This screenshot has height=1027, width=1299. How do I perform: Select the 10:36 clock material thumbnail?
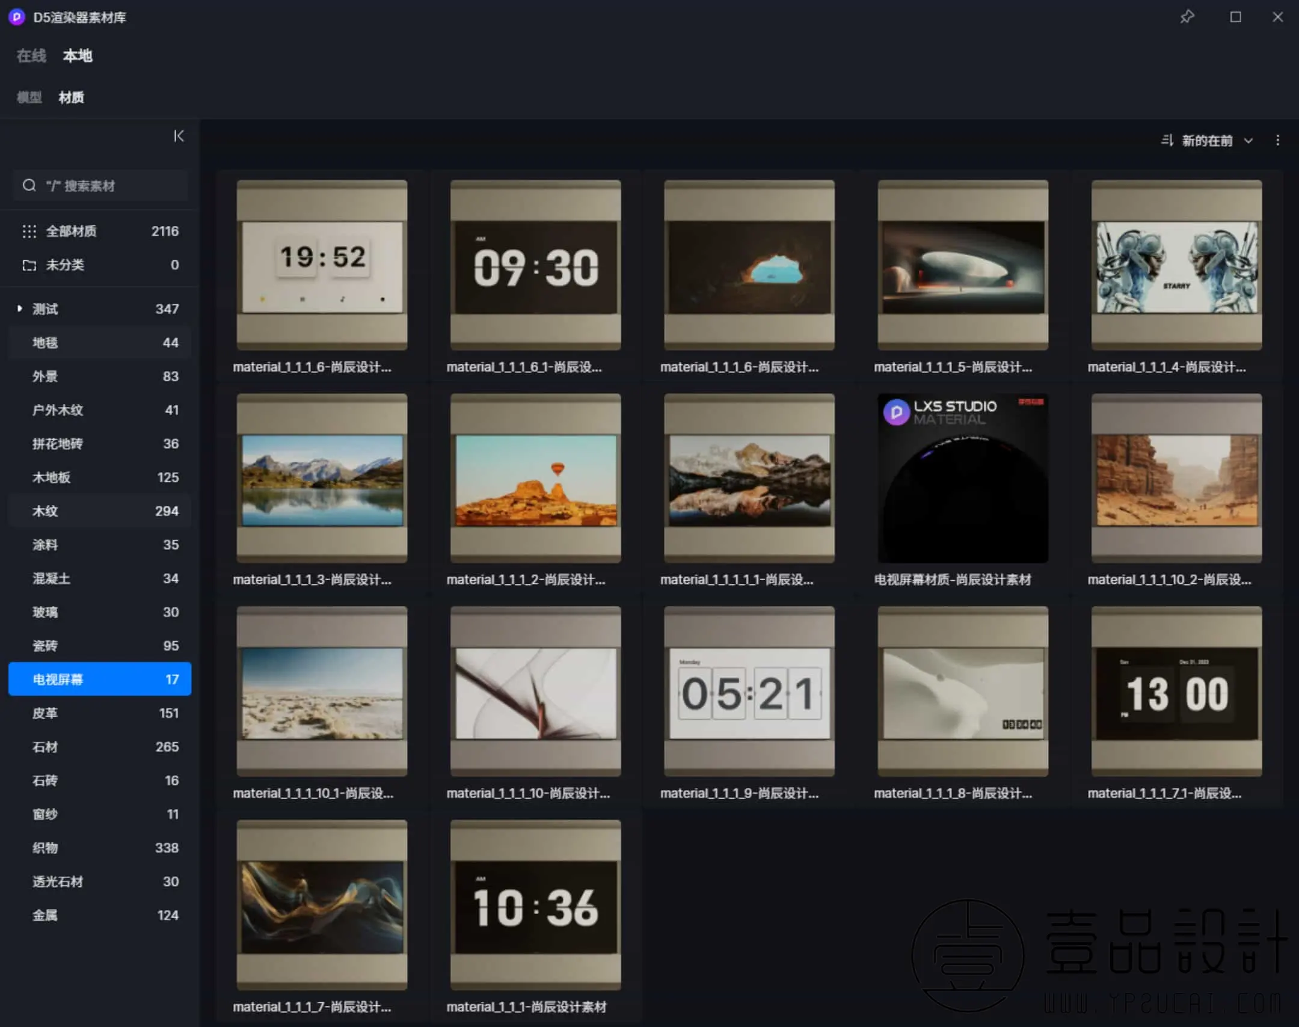point(535,905)
